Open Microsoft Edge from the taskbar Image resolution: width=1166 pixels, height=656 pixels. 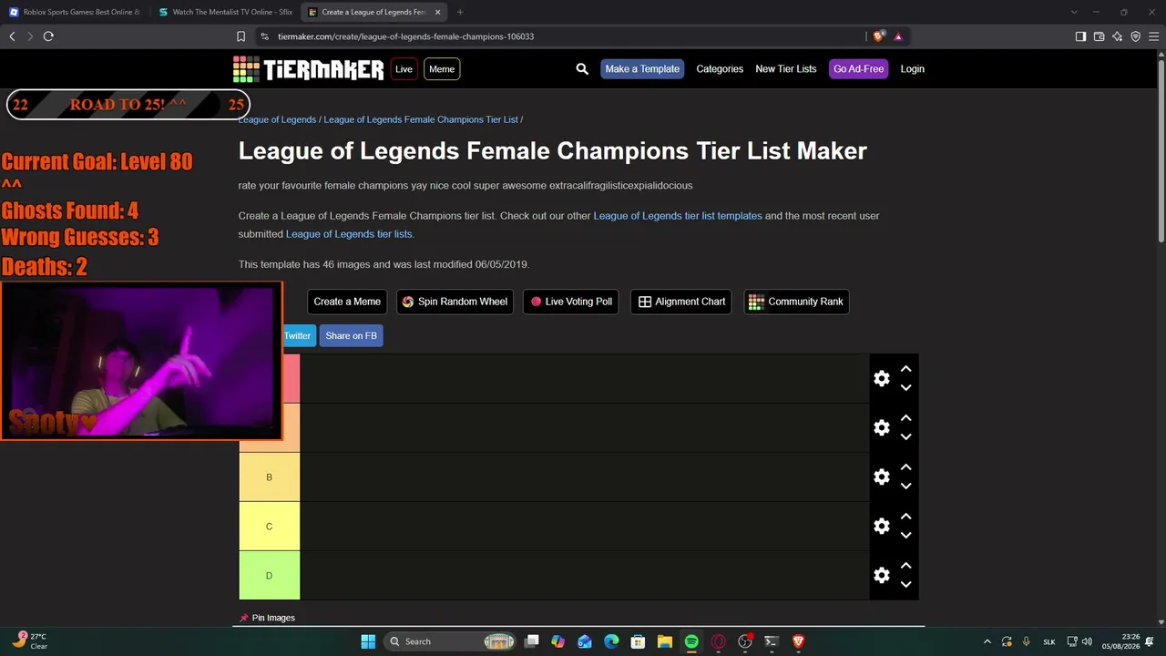coord(611,641)
